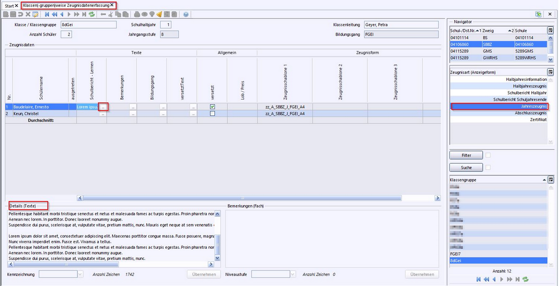Uncheck versetzt for Baudelaire, Ernesto
This screenshot has width=559, height=286.
(x=213, y=107)
